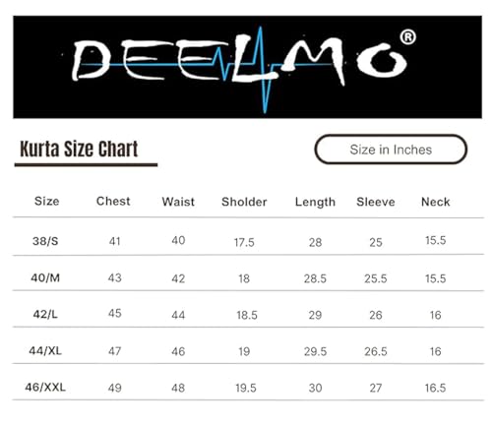The width and height of the screenshot is (492, 425).
Task: Click the Sholder column header
Action: point(244,202)
